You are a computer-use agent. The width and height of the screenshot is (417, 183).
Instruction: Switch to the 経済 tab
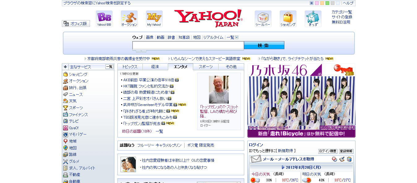pyautogui.click(x=155, y=67)
